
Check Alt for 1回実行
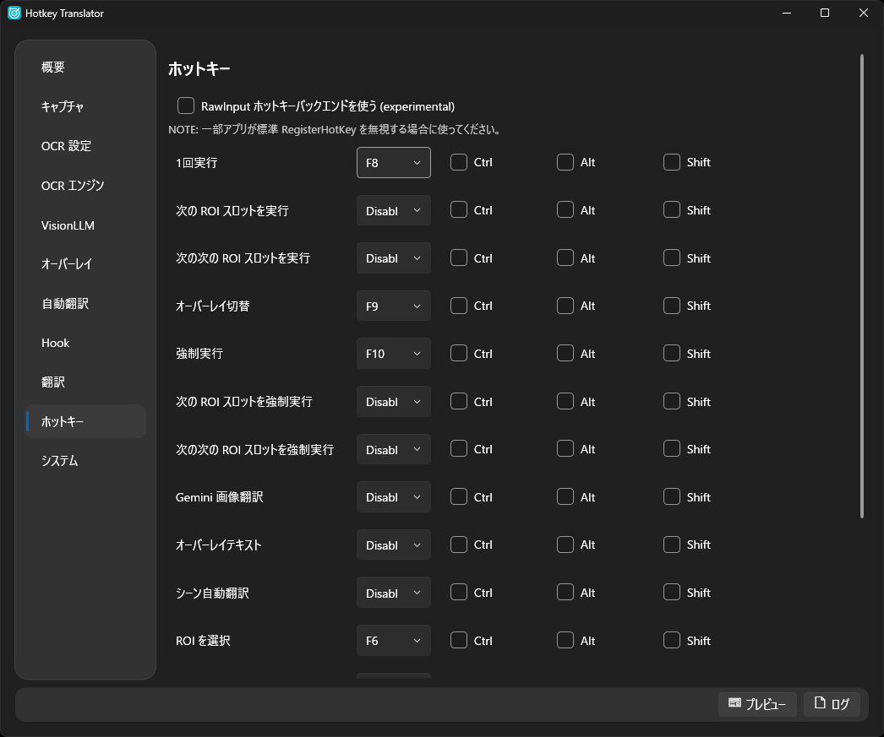coord(565,162)
